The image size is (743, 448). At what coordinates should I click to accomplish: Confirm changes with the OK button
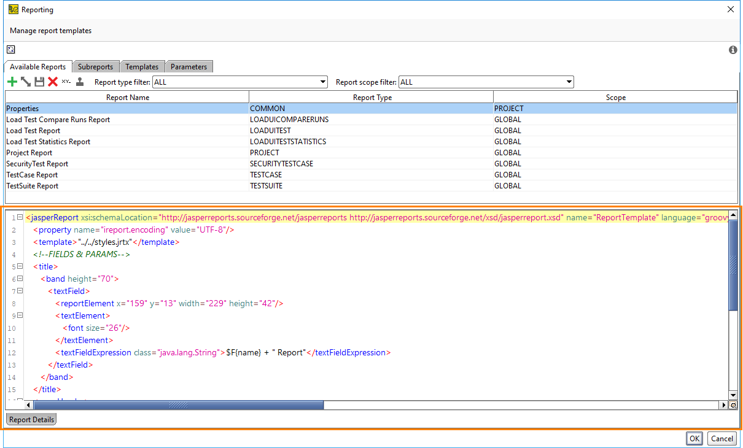coord(694,438)
